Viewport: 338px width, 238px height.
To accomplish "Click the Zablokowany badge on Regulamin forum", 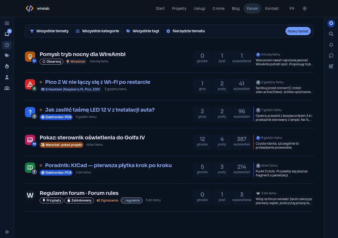I will [x=79, y=200].
